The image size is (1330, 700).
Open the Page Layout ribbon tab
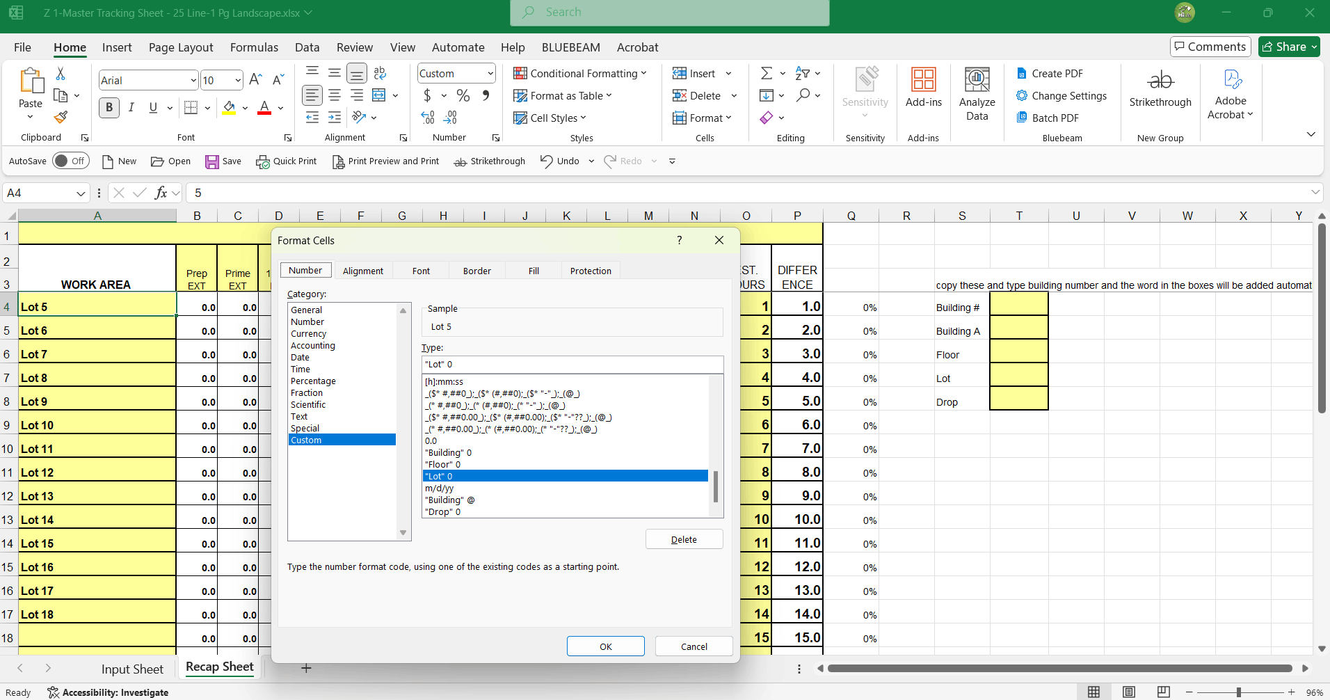coord(181,47)
